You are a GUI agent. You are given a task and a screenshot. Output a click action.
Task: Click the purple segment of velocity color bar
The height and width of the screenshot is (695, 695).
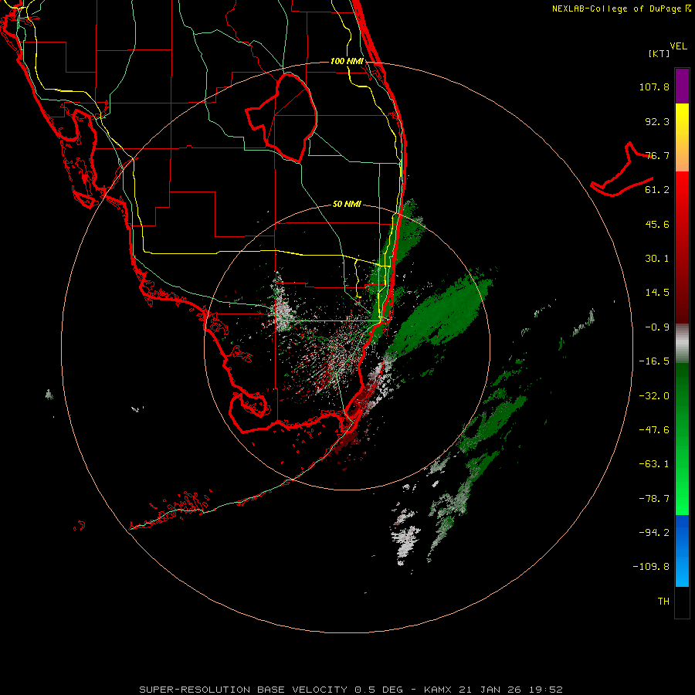click(x=682, y=86)
